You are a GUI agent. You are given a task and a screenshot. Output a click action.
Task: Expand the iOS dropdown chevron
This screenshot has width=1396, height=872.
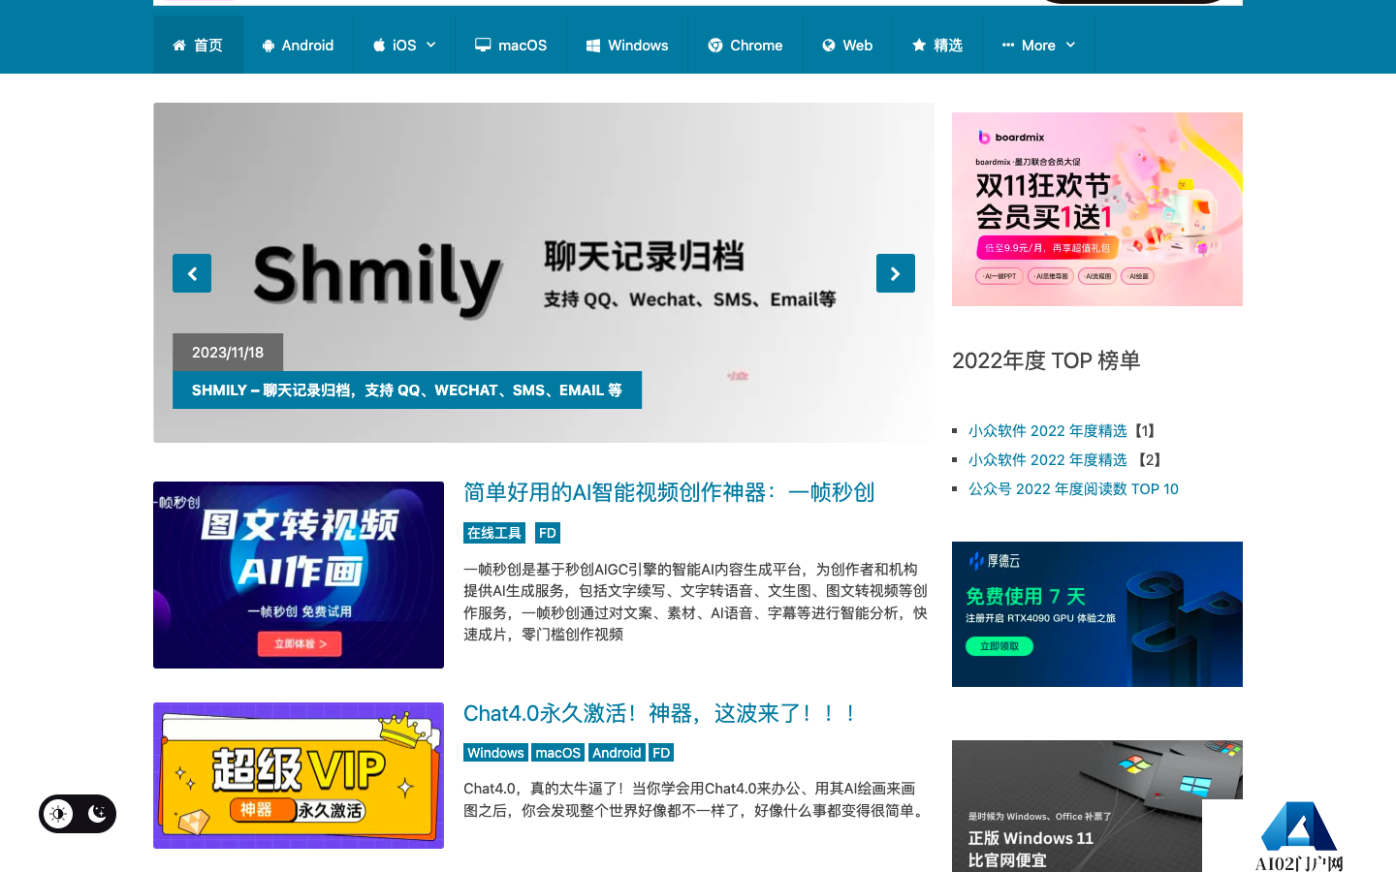(431, 46)
